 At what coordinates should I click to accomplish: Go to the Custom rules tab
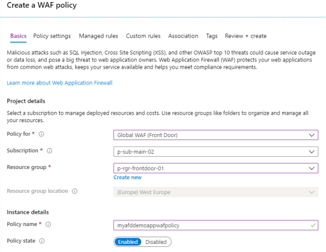(x=143, y=36)
